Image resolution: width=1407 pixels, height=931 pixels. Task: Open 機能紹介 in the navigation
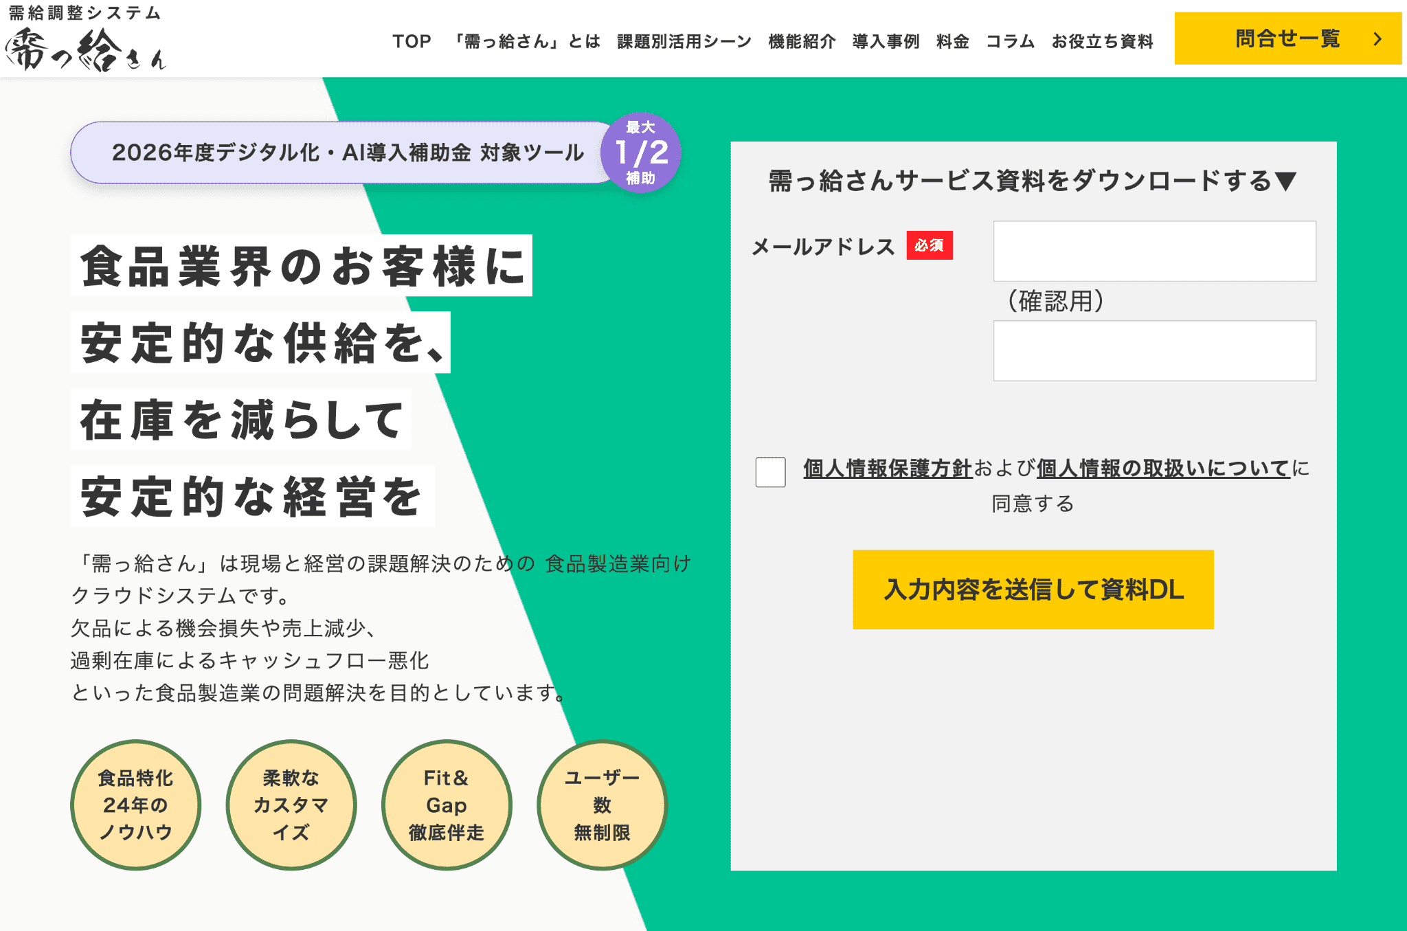tap(802, 41)
